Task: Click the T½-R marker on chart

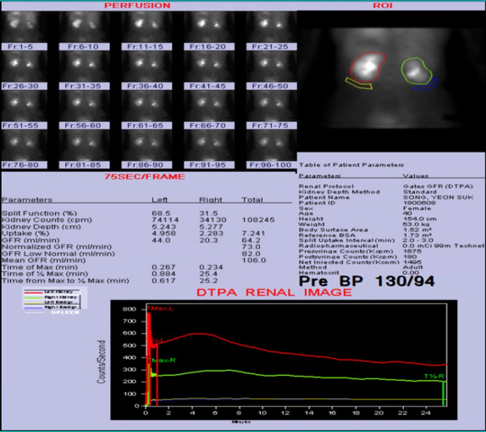Action: click(434, 376)
